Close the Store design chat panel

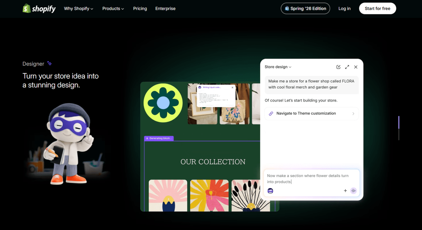pyautogui.click(x=356, y=67)
